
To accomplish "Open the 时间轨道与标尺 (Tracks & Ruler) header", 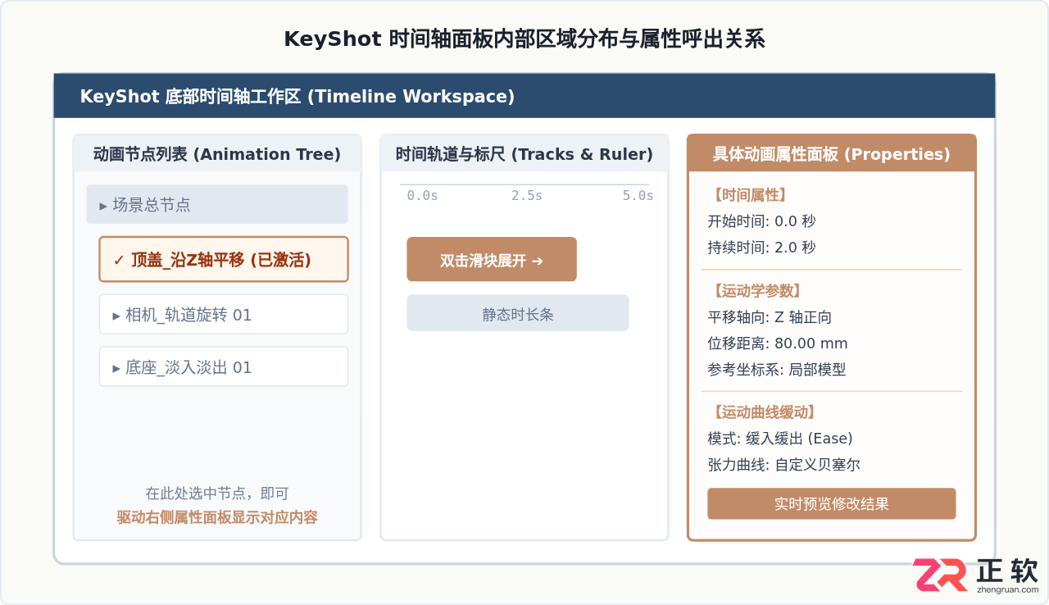I will (524, 153).
